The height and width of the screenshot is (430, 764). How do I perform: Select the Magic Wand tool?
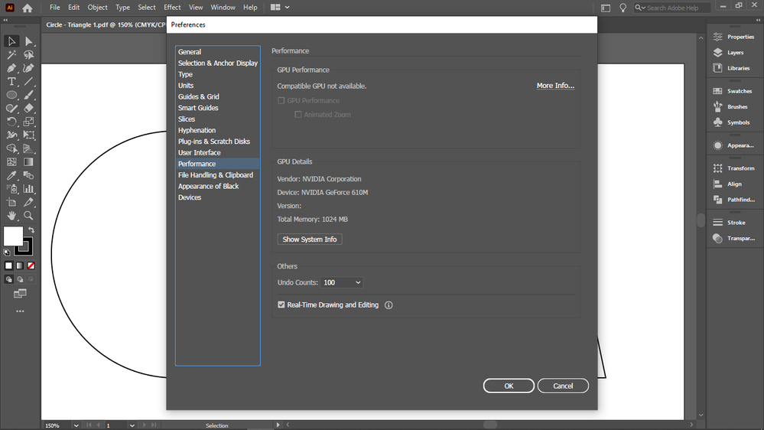tap(11, 54)
